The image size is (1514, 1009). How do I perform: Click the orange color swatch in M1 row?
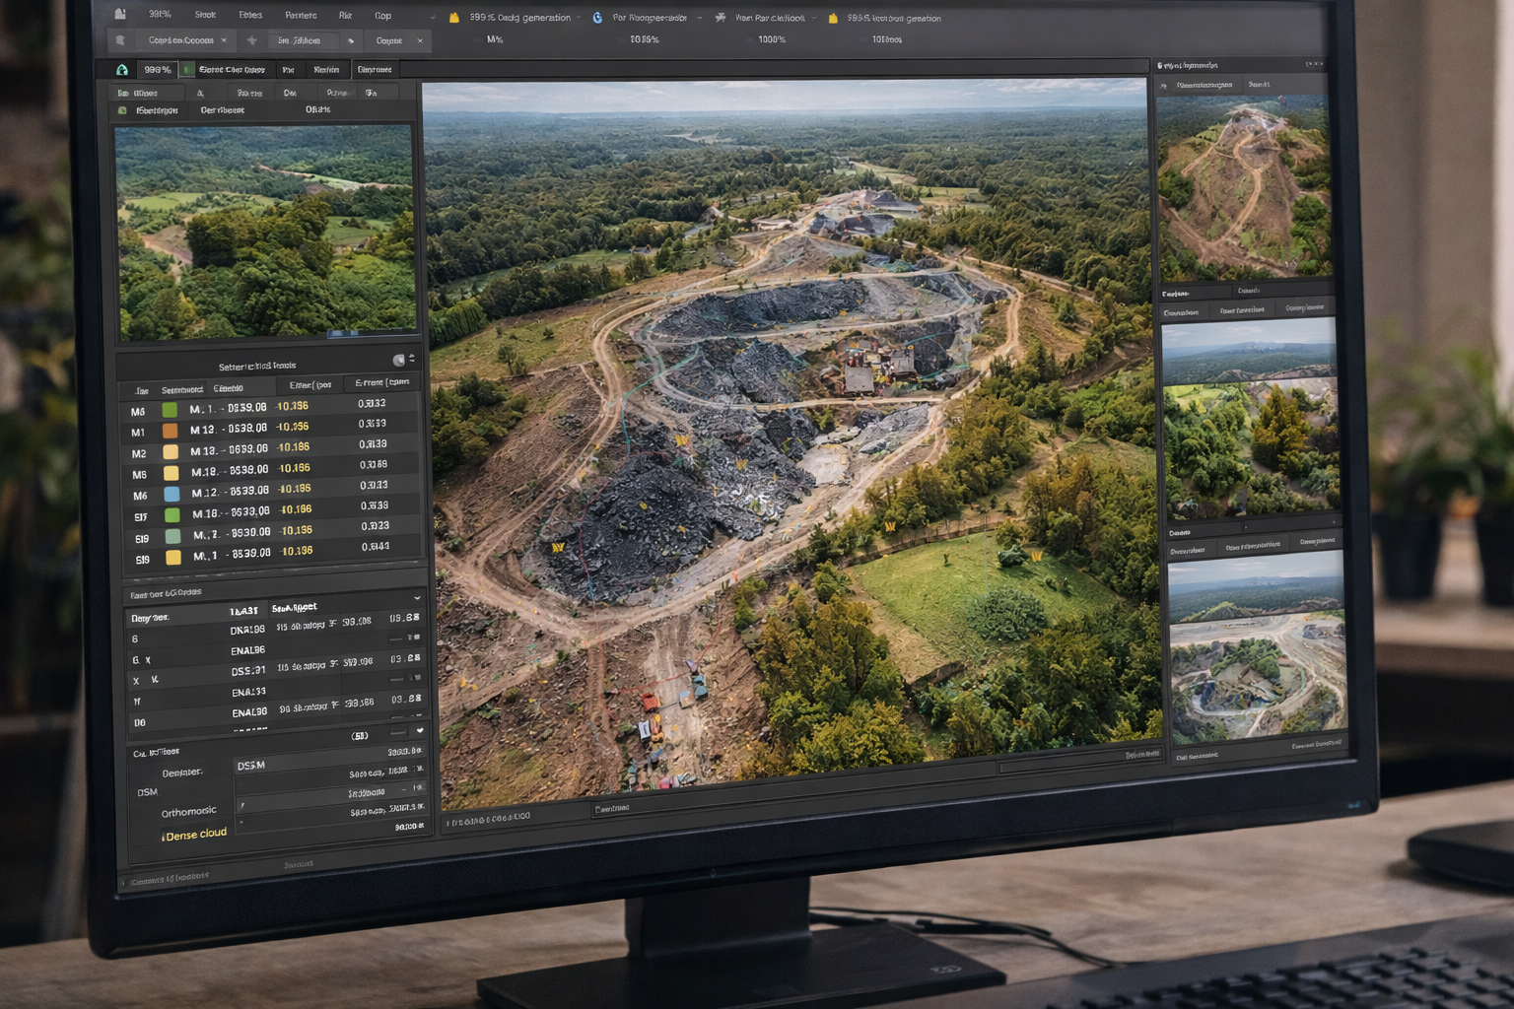[x=170, y=431]
